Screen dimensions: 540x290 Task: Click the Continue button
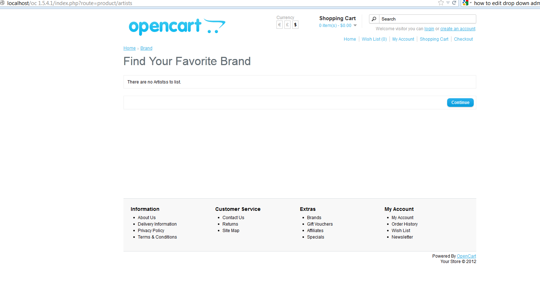[460, 103]
